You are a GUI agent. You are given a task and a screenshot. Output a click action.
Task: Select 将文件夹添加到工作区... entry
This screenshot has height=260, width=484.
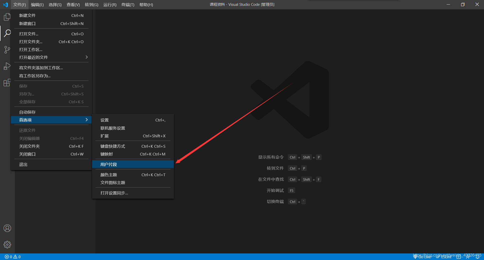coord(51,68)
